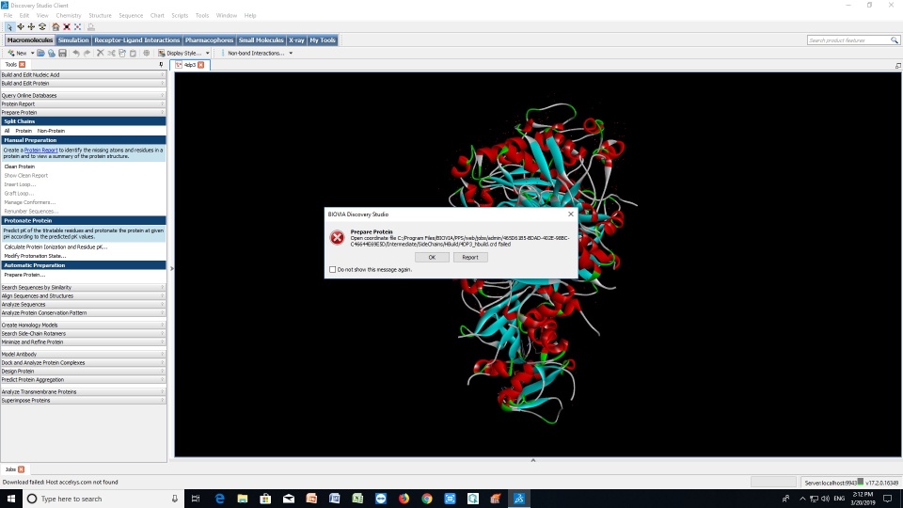Open Microsoft Edge from the taskbar
The image size is (903, 508).
click(219, 499)
